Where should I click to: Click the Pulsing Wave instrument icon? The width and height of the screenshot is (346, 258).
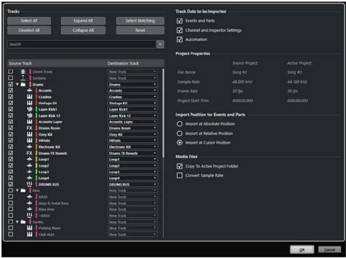(29, 228)
